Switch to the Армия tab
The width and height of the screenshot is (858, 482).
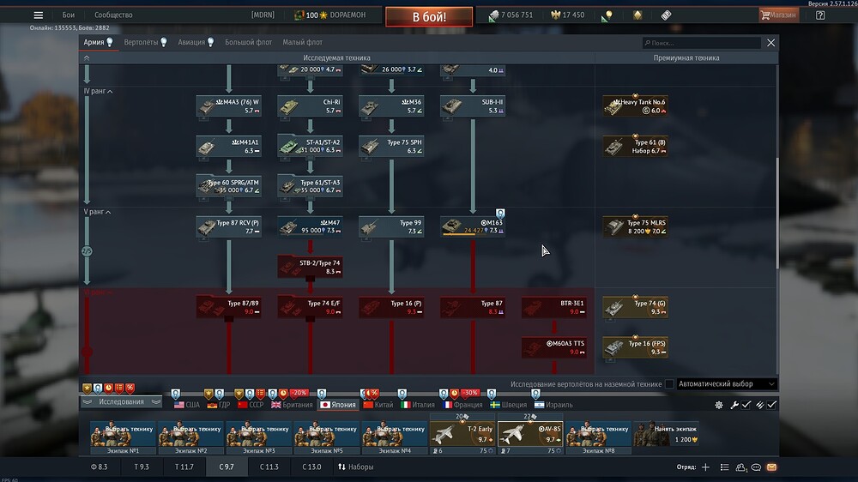(98, 42)
